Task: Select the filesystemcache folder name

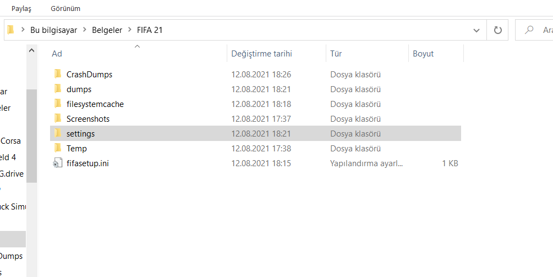Action: pyautogui.click(x=95, y=104)
